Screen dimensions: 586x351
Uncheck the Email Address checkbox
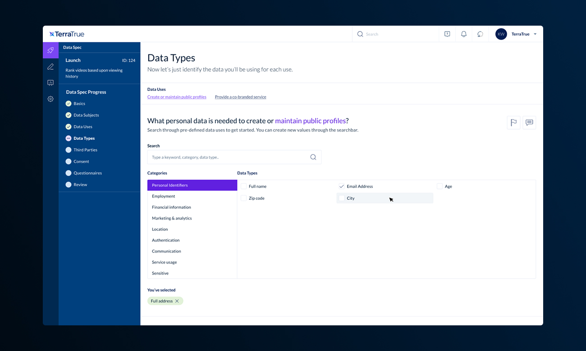(x=342, y=186)
